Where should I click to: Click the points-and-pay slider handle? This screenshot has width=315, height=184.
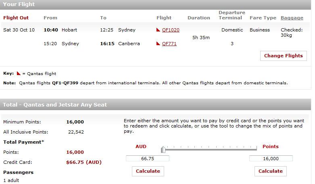point(163,149)
